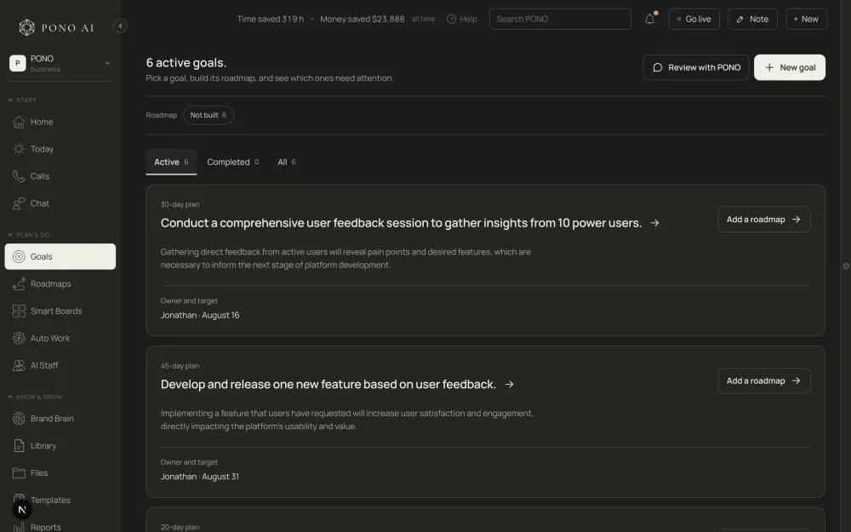This screenshot has width=851, height=532.
Task: Click the New goal button
Action: 790,67
